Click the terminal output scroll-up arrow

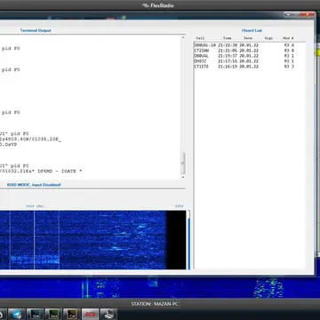pos(183,37)
